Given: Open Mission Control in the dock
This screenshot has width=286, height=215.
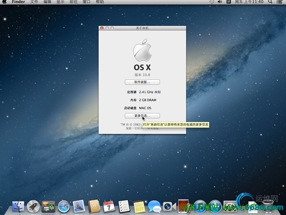Looking at the screenshot, I should click(x=48, y=207).
